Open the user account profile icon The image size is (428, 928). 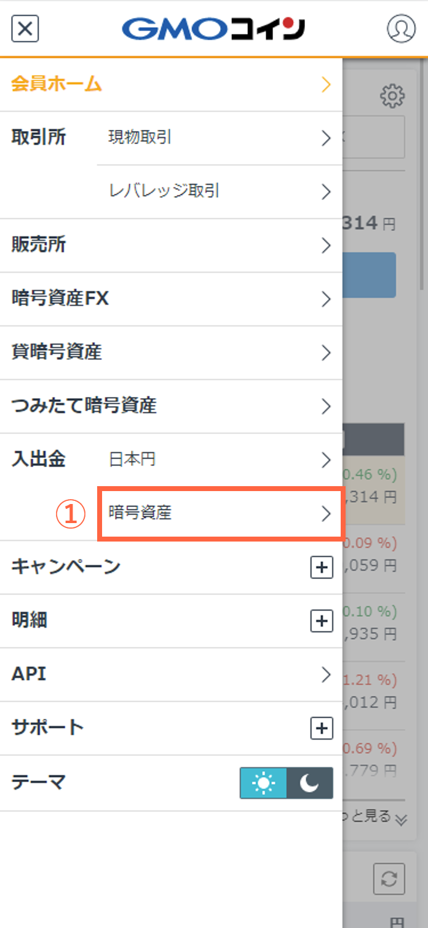(401, 28)
